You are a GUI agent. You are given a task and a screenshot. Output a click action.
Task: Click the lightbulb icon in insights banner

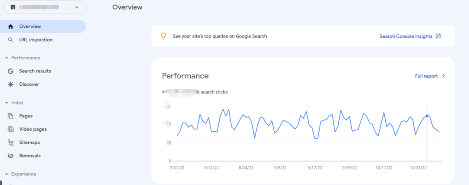(x=163, y=36)
